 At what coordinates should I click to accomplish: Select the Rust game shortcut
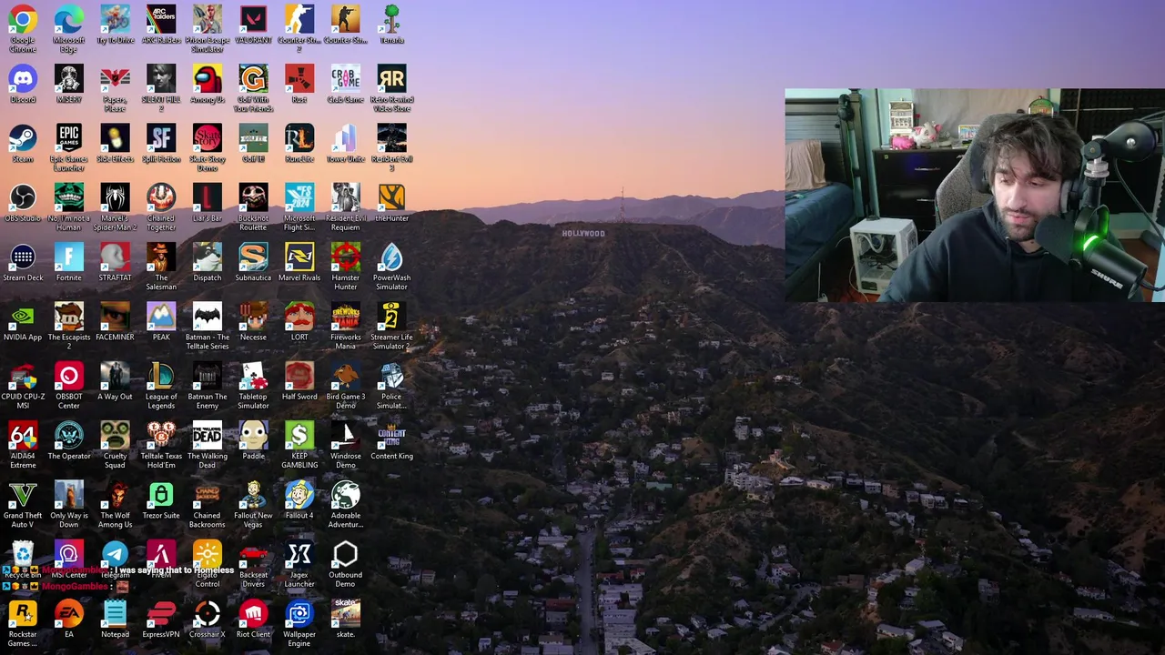point(299,78)
